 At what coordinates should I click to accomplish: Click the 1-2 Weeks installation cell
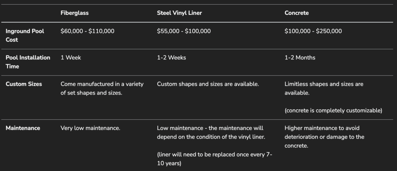click(x=171, y=57)
